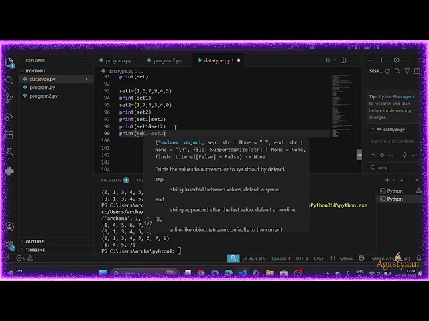Select the first Python terminal

(395, 191)
